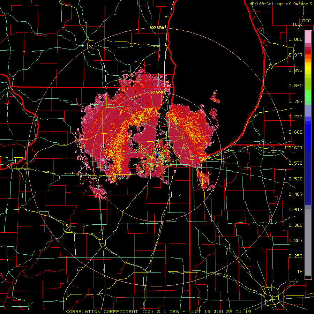Click the blue low-CC pixel cluster in the radar echo

coord(159,155)
